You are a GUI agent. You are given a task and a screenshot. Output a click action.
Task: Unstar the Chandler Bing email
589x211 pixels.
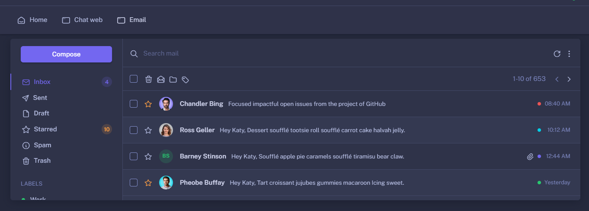[x=148, y=104]
